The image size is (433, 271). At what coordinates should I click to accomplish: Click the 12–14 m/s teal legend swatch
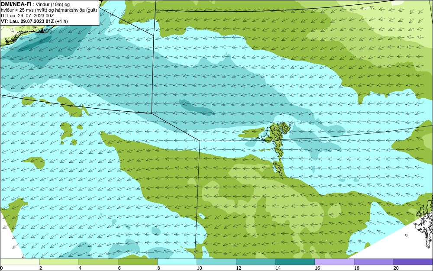pos(256,262)
